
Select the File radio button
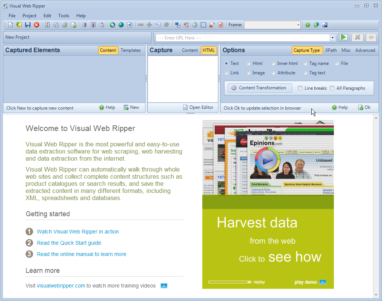click(337, 63)
